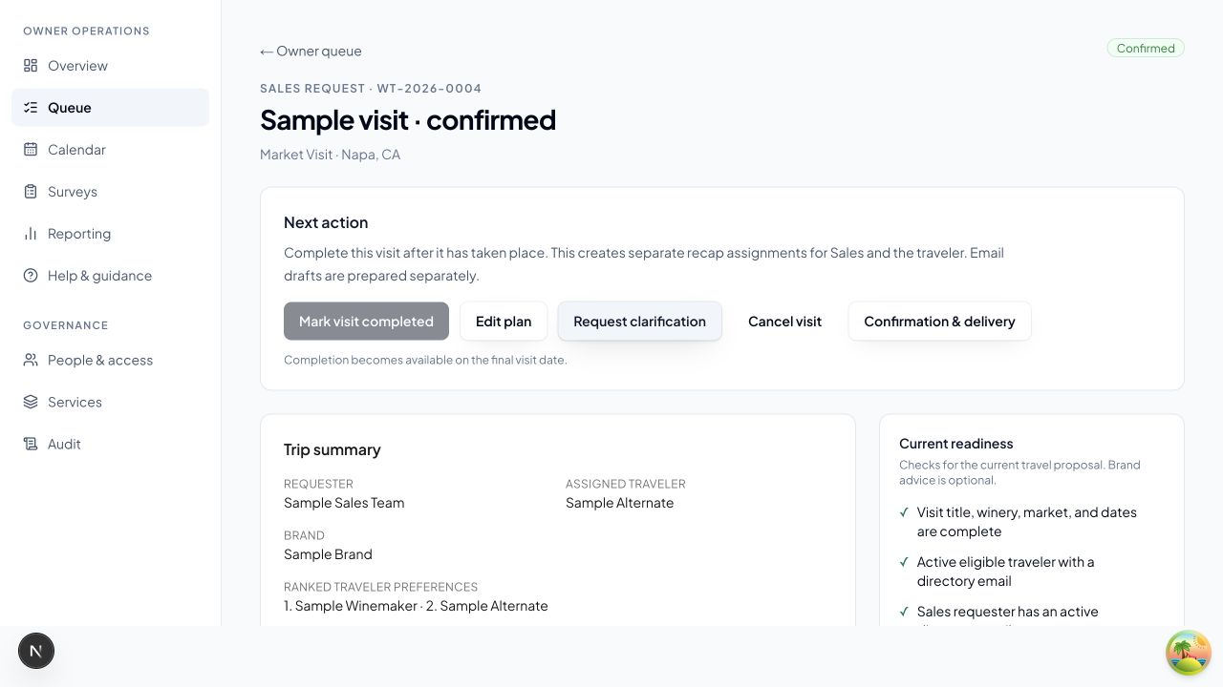
Task: Click the Reporting bar chart icon
Action: tap(31, 234)
